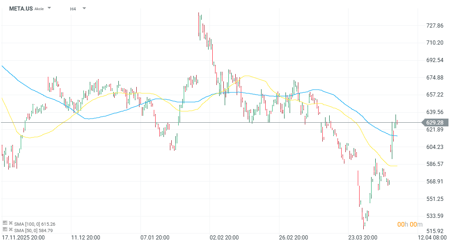
Task: Click the current price tag 629.28
Action: (x=434, y=122)
